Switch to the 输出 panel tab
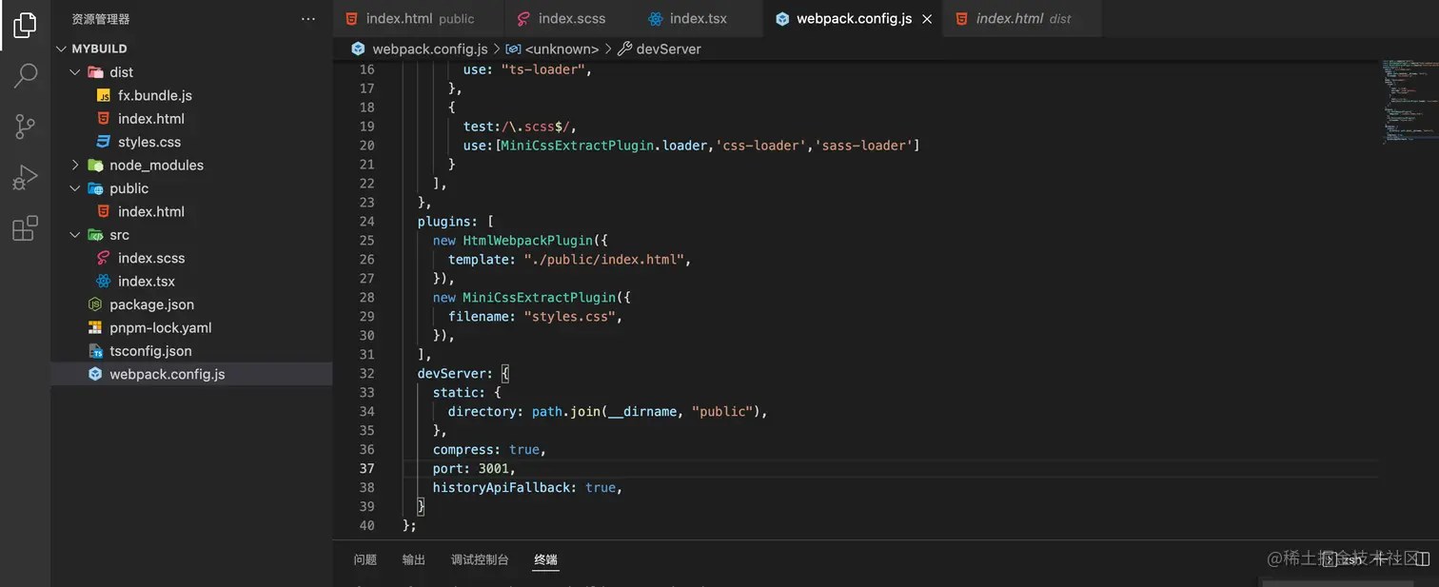 tap(414, 559)
